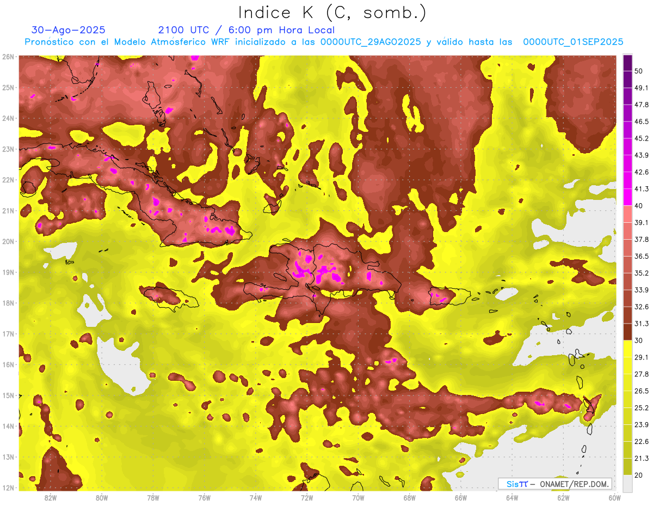
Task: Click the longitude label '72W'
Action: click(307, 497)
